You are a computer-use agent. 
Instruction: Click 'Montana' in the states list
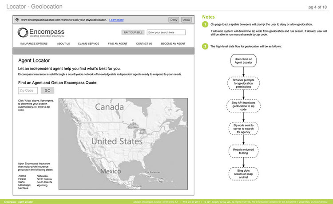23,188
